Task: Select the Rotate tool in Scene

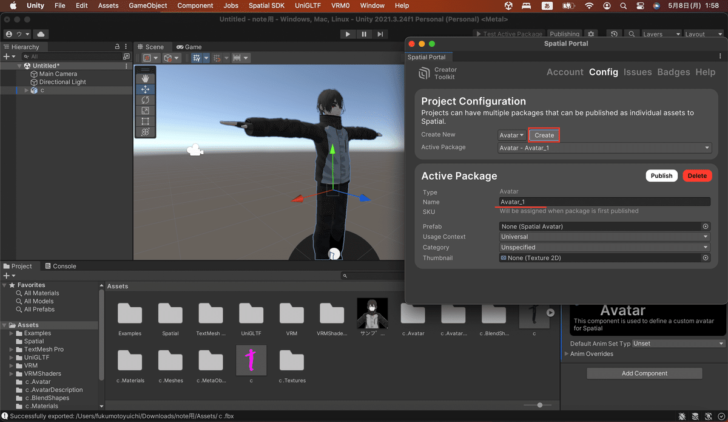Action: click(145, 100)
